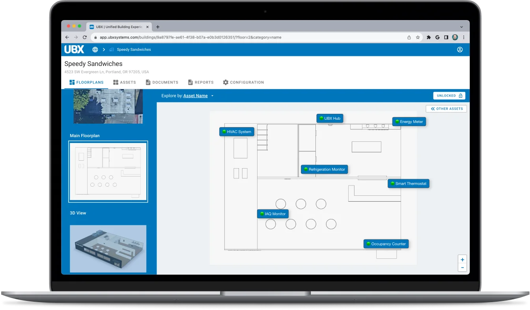Open the globe icon in header

pyautogui.click(x=95, y=50)
